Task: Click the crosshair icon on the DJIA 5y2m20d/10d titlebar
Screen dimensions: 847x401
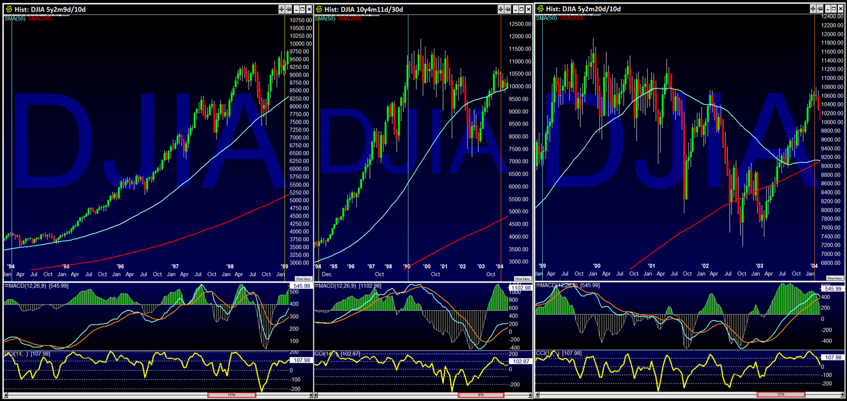Action: pyautogui.click(x=813, y=8)
